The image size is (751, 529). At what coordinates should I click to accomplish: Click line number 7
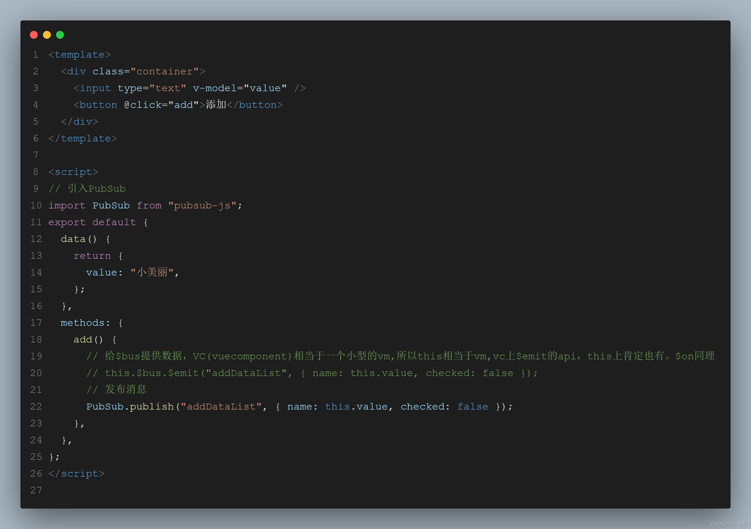point(36,155)
